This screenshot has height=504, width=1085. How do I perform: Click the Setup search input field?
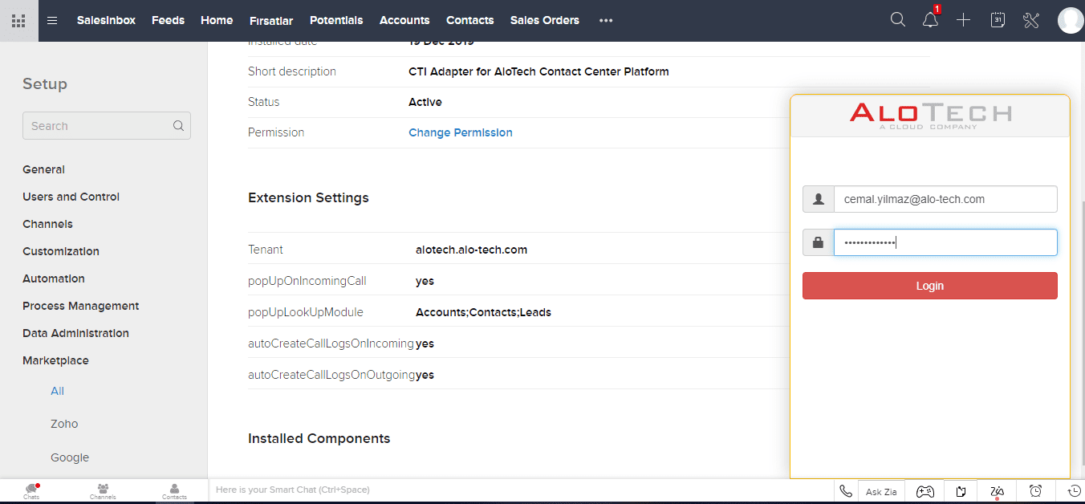click(x=100, y=126)
